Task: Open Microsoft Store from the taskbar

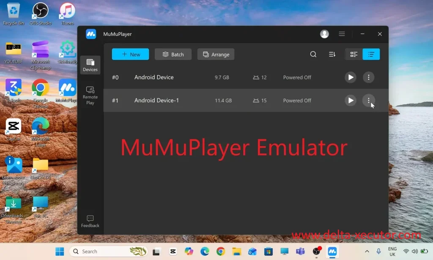Action: click(268, 252)
